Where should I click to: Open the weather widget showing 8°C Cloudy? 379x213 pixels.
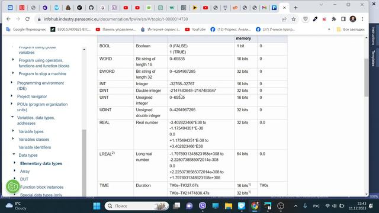16,206
